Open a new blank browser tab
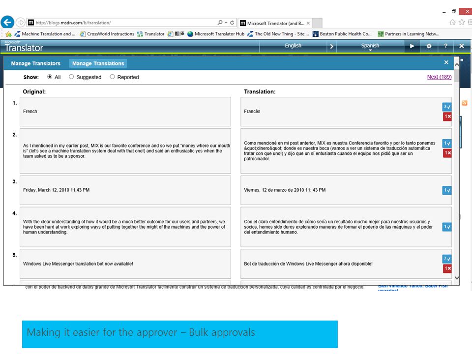Image resolution: width=472 pixels, height=354 pixels. click(317, 23)
